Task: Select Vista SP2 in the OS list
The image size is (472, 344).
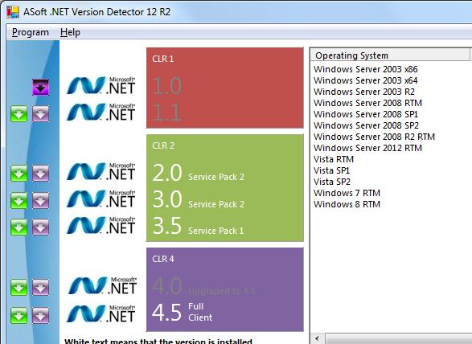Action: click(x=332, y=182)
